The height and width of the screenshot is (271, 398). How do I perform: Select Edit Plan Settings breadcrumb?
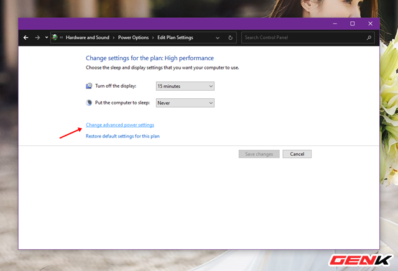click(174, 38)
